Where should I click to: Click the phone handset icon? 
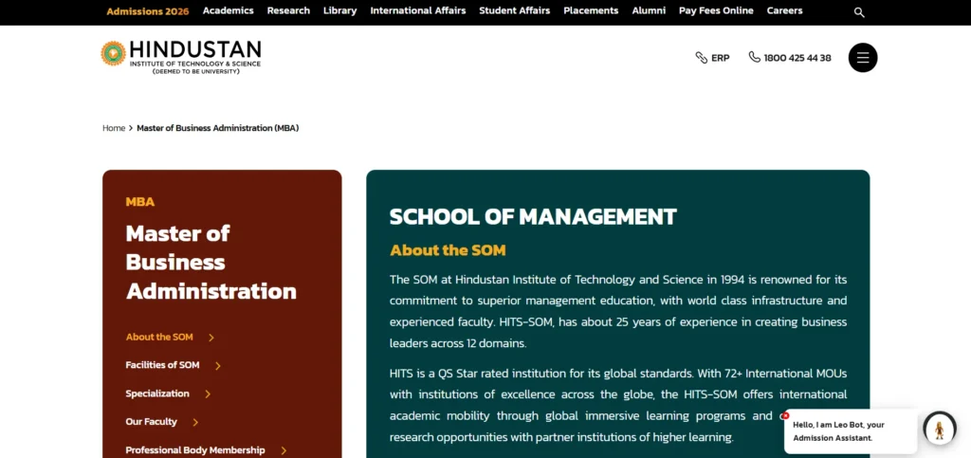(x=754, y=57)
